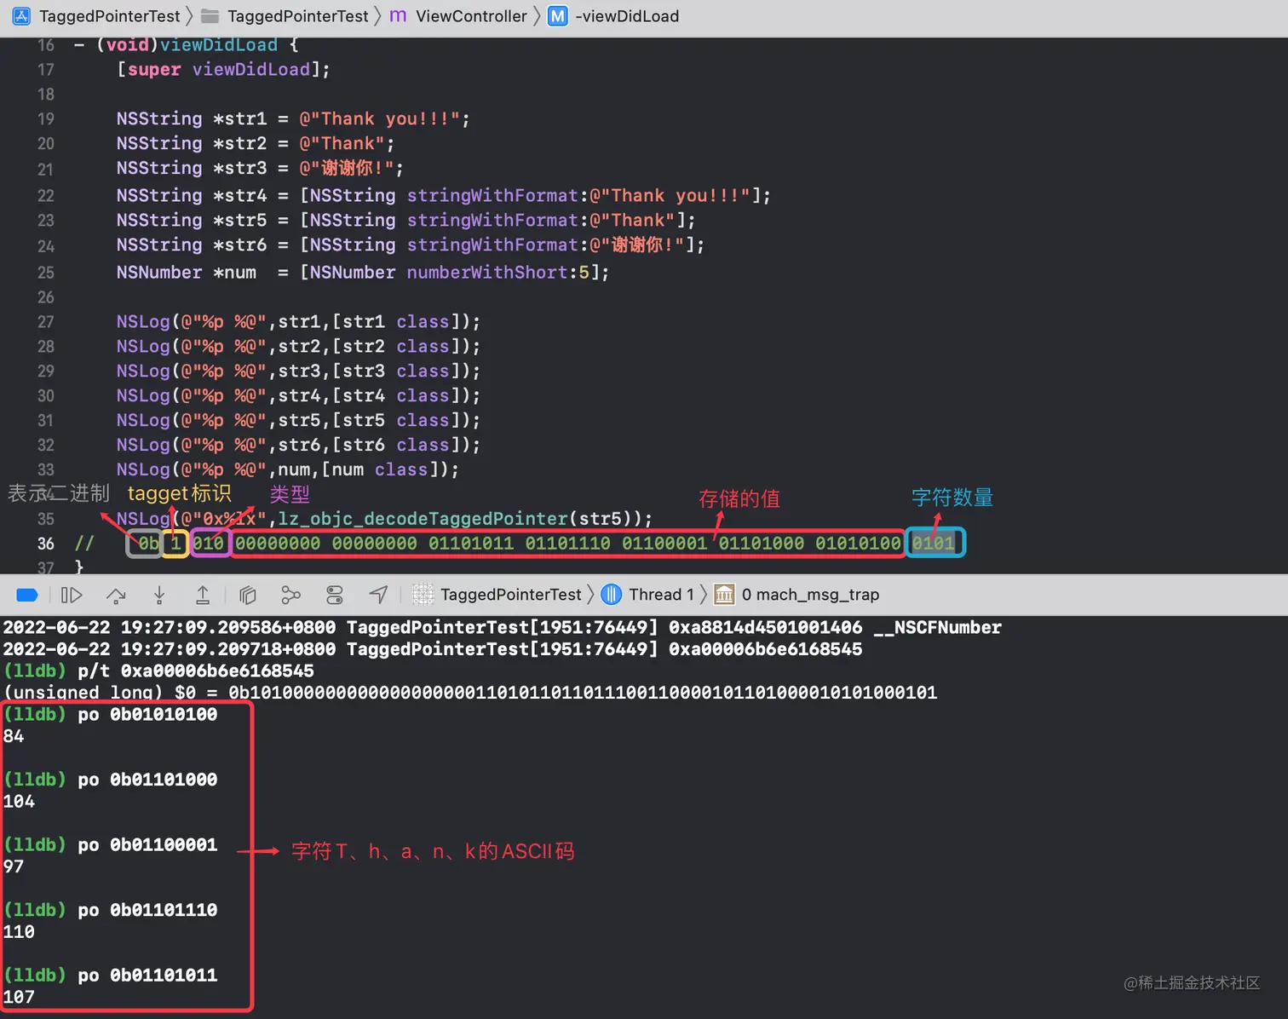Image resolution: width=1288 pixels, height=1019 pixels.
Task: Click the console line ending with __NSCFNumber
Action: pos(503,628)
